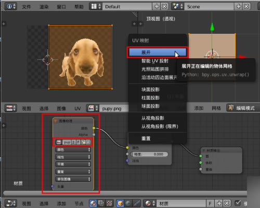Open image file via node folder icon

click(83, 142)
